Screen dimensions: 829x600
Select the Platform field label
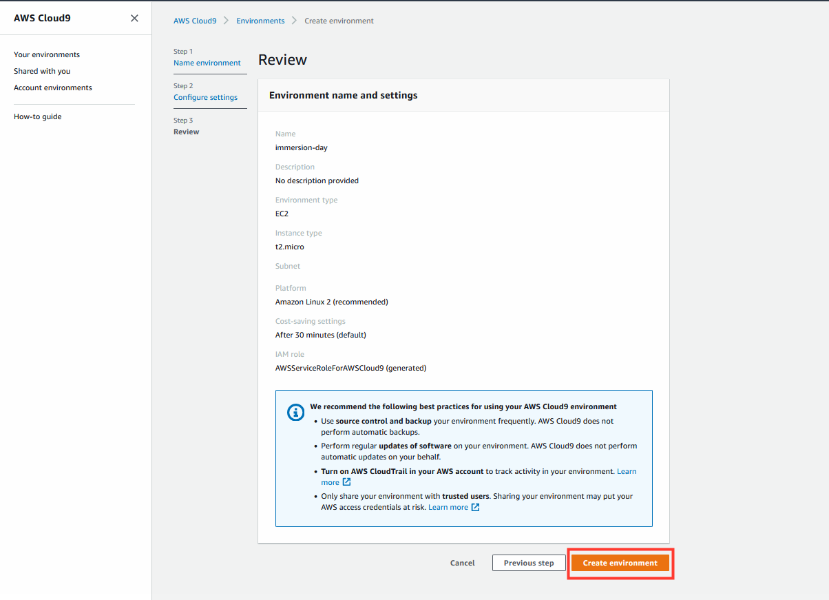click(291, 288)
